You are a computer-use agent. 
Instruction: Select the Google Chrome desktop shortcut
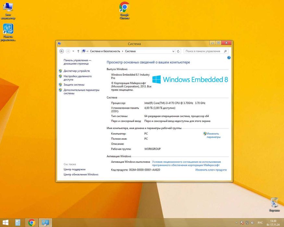[125, 10]
